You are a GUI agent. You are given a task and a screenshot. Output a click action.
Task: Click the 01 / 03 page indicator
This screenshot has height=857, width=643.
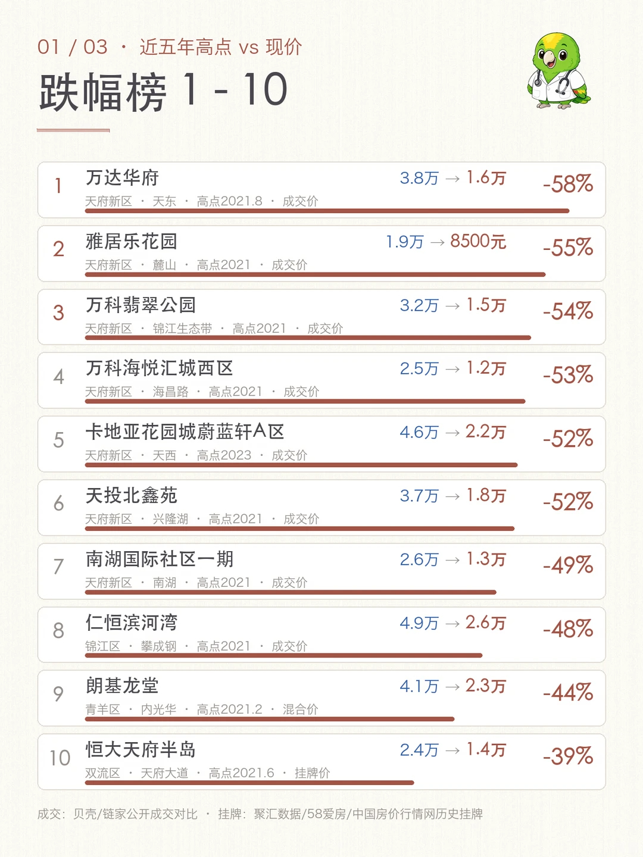click(73, 47)
